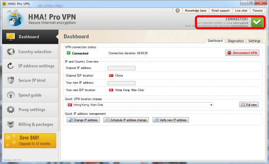Open Country selection in sidebar
Viewport: 269px width, 164px height.
tap(30, 51)
